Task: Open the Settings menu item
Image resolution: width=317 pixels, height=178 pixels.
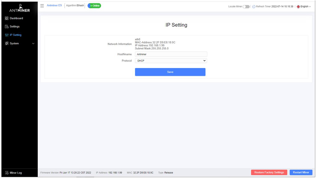Action: pyautogui.click(x=15, y=27)
